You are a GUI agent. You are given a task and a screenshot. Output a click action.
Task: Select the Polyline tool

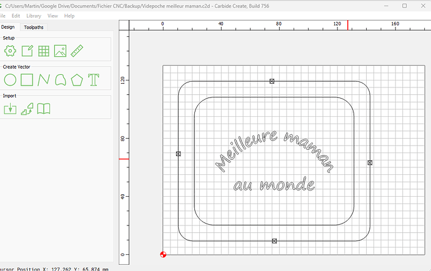click(x=44, y=80)
